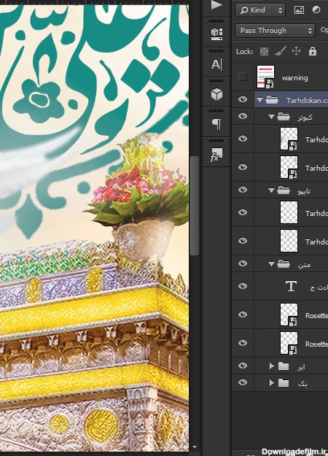Hide the ابر group

243,366
